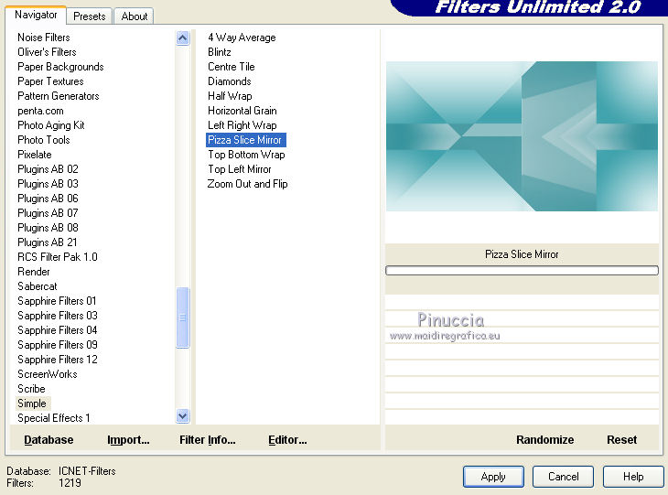Select Paper Backgrounds category
The height and width of the screenshot is (495, 668).
(60, 67)
